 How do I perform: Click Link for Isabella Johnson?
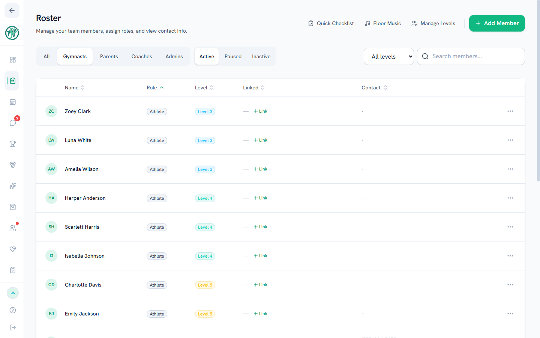(261, 256)
